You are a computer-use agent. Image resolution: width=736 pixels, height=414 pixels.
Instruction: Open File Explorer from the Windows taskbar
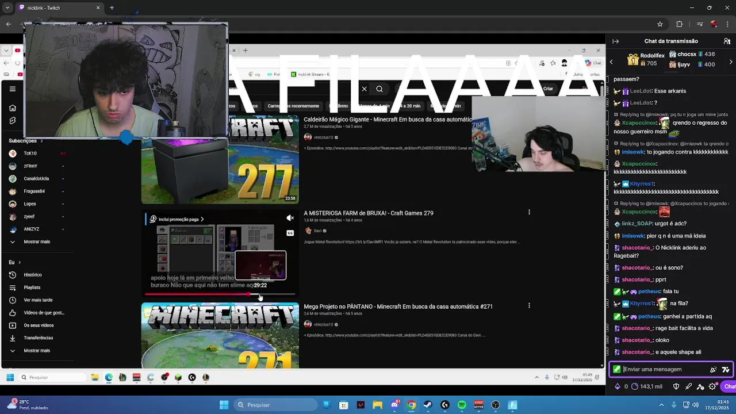[377, 405]
